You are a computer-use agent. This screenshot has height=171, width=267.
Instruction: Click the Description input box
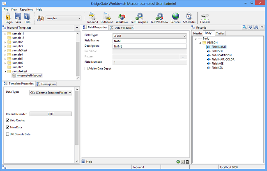[150, 46]
